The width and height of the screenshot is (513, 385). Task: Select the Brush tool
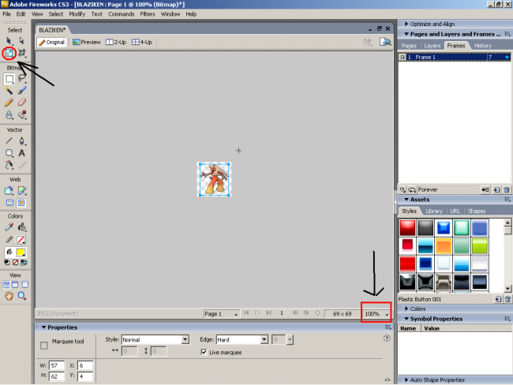(22, 90)
